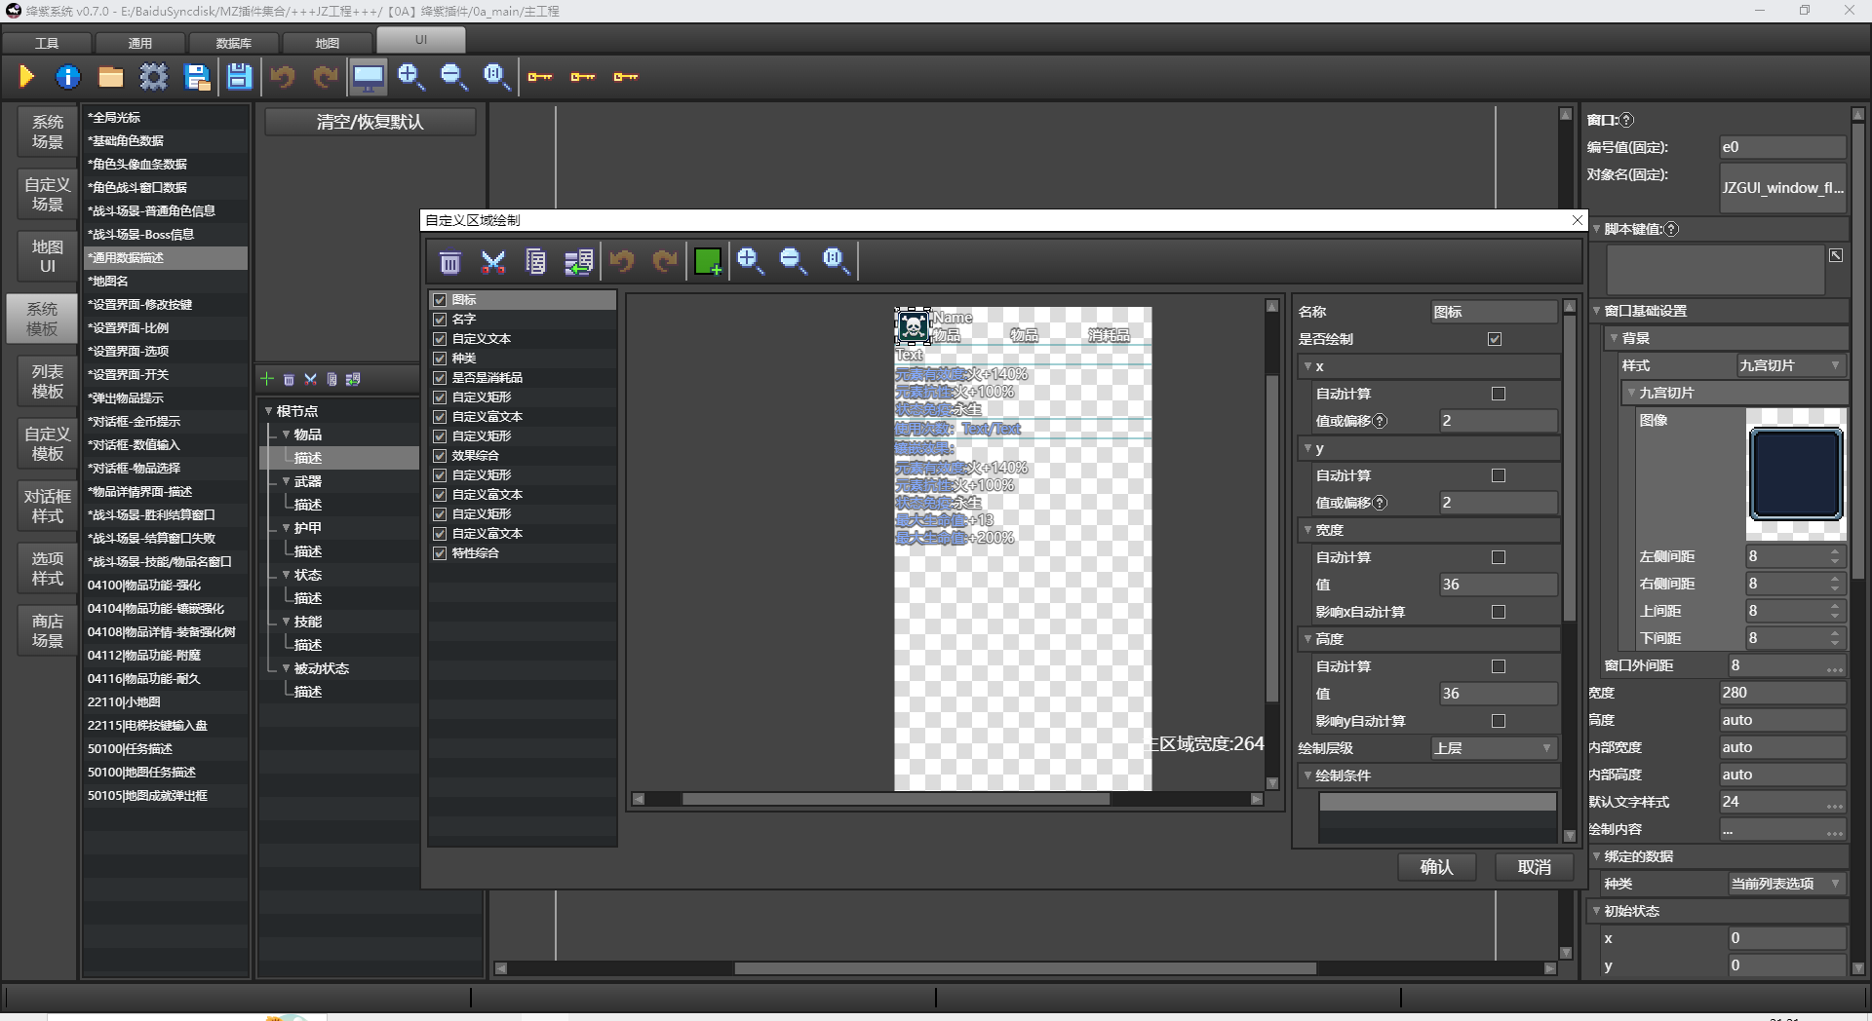Switch to the 数据库 tab
The height and width of the screenshot is (1021, 1872).
pos(234,43)
